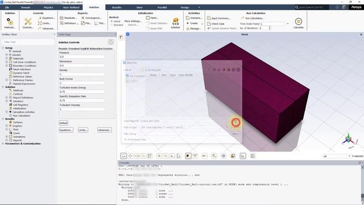Switch to the Physics ribbon tab
The height and width of the screenshot is (205, 364).
(48, 7)
